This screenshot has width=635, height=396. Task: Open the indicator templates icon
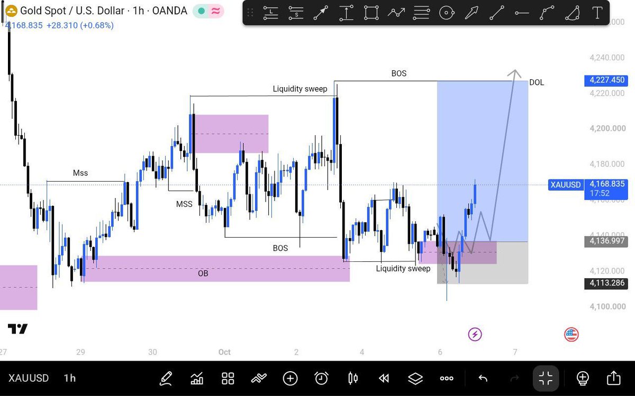point(259,378)
